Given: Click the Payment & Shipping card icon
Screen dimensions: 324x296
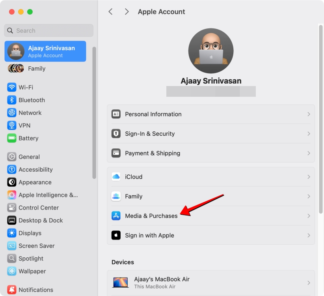Looking at the screenshot, I should 116,153.
